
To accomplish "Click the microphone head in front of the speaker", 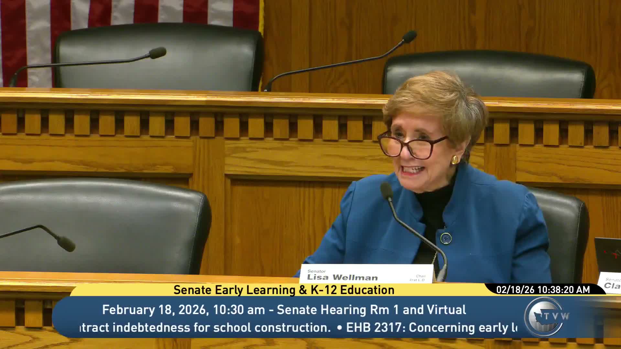I will [387, 191].
